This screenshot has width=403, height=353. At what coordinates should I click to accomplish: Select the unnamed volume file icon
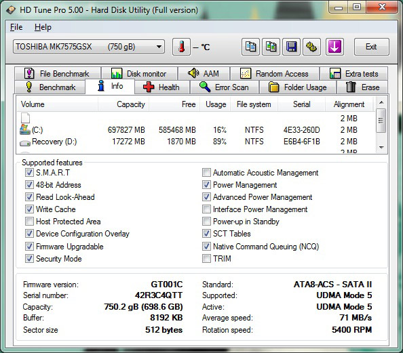coord(25,118)
